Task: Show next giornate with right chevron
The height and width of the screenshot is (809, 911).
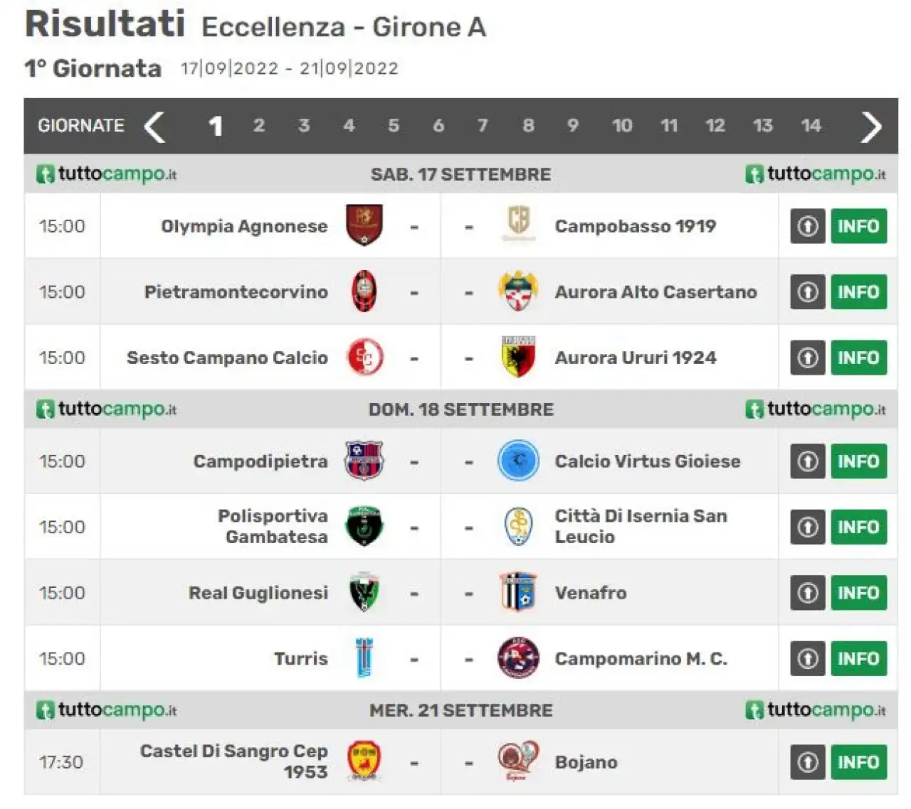Action: (871, 127)
